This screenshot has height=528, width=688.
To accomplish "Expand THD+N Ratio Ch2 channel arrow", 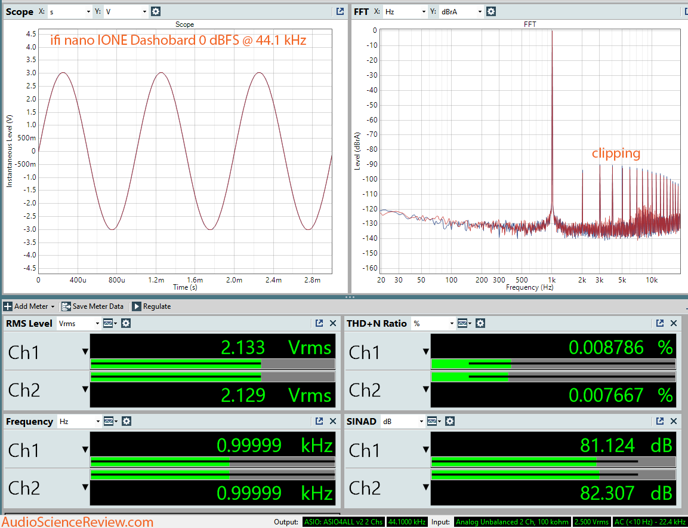I will pos(425,389).
